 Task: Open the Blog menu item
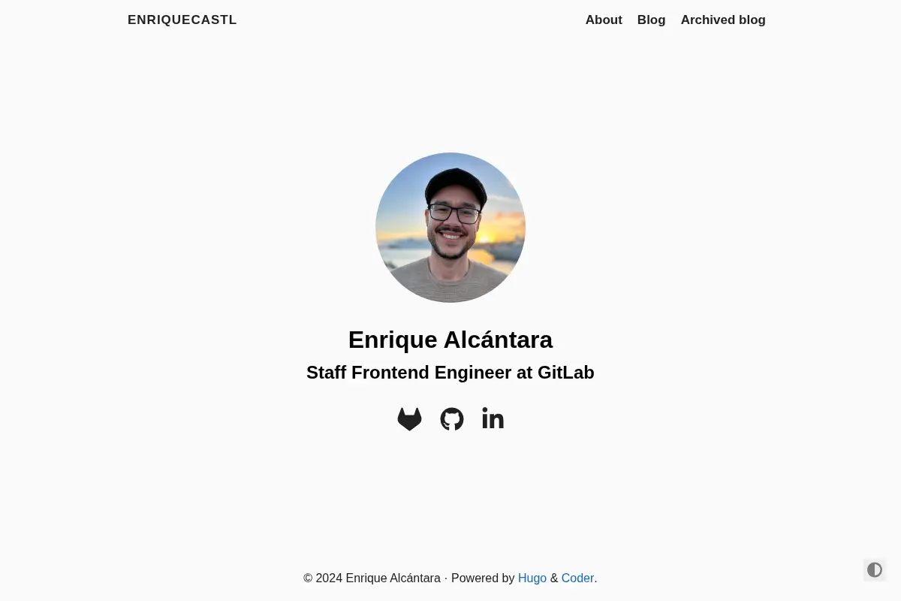pos(651,20)
